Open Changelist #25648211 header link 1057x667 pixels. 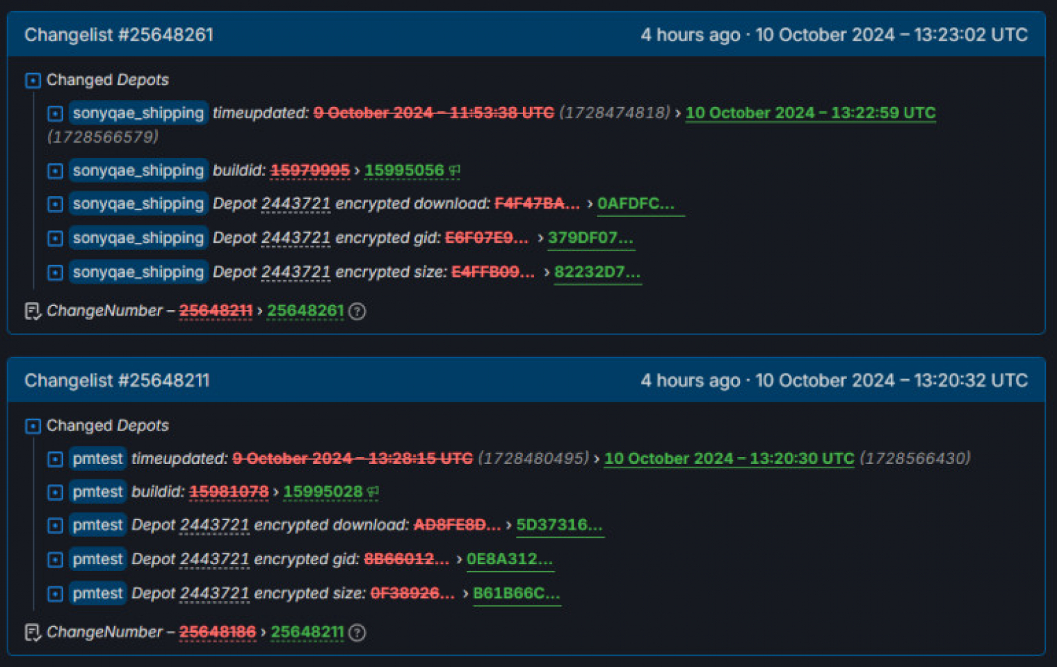pos(117,380)
